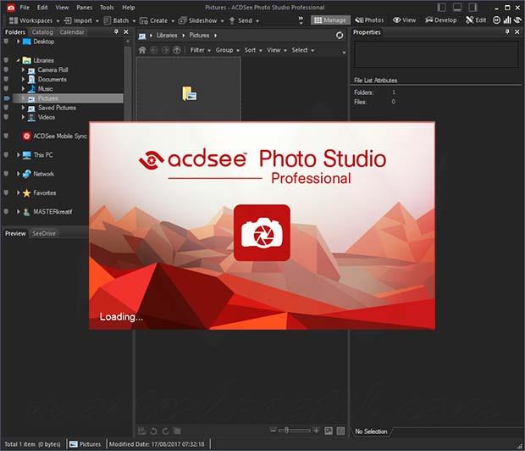Viewport: 525px width, 451px height.
Task: Pin the Properties pane
Action: click(507, 31)
